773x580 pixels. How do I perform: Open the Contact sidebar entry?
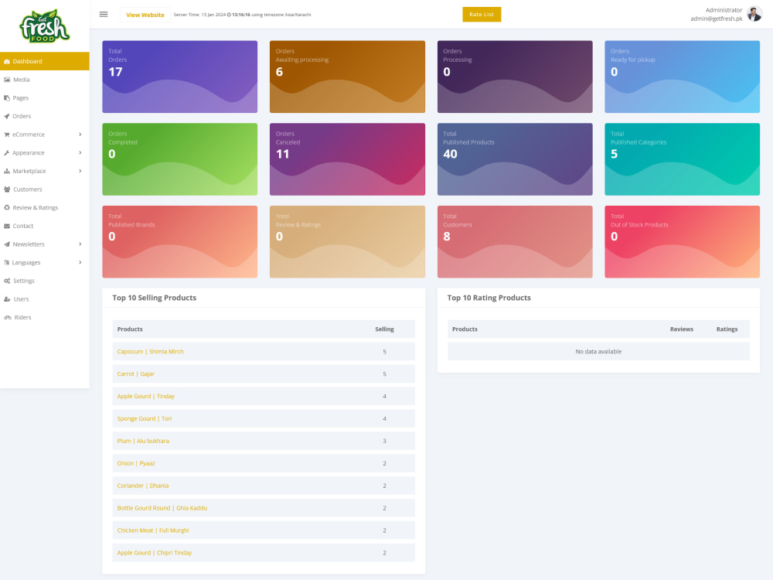[44, 226]
